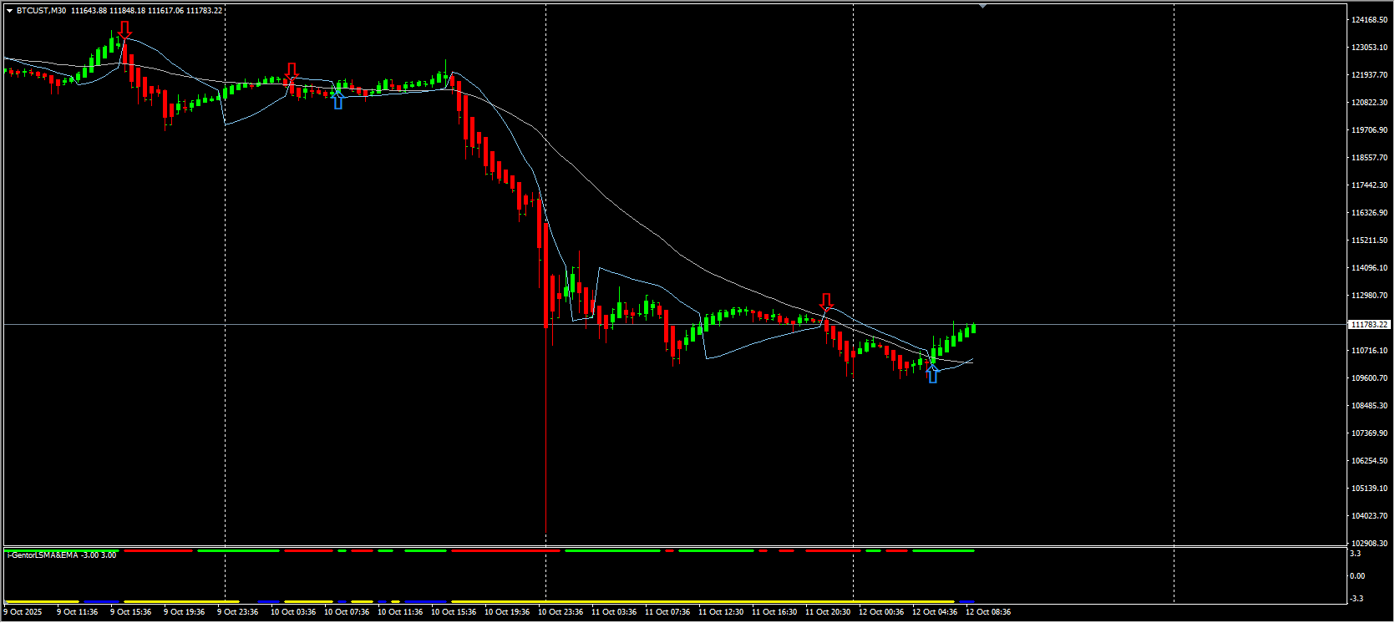Click the 11 Oct 12:30 time label

coord(721,612)
